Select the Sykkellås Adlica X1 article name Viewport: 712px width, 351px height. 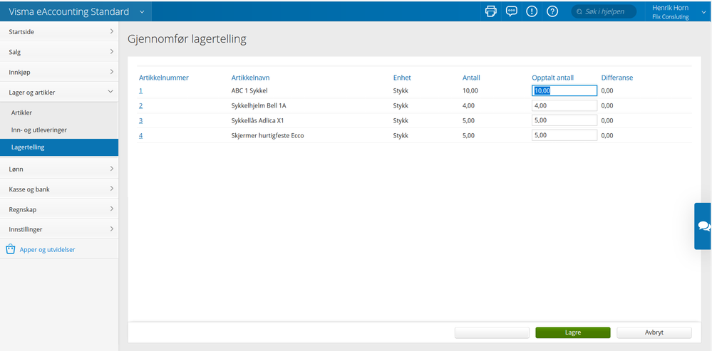pyautogui.click(x=257, y=120)
